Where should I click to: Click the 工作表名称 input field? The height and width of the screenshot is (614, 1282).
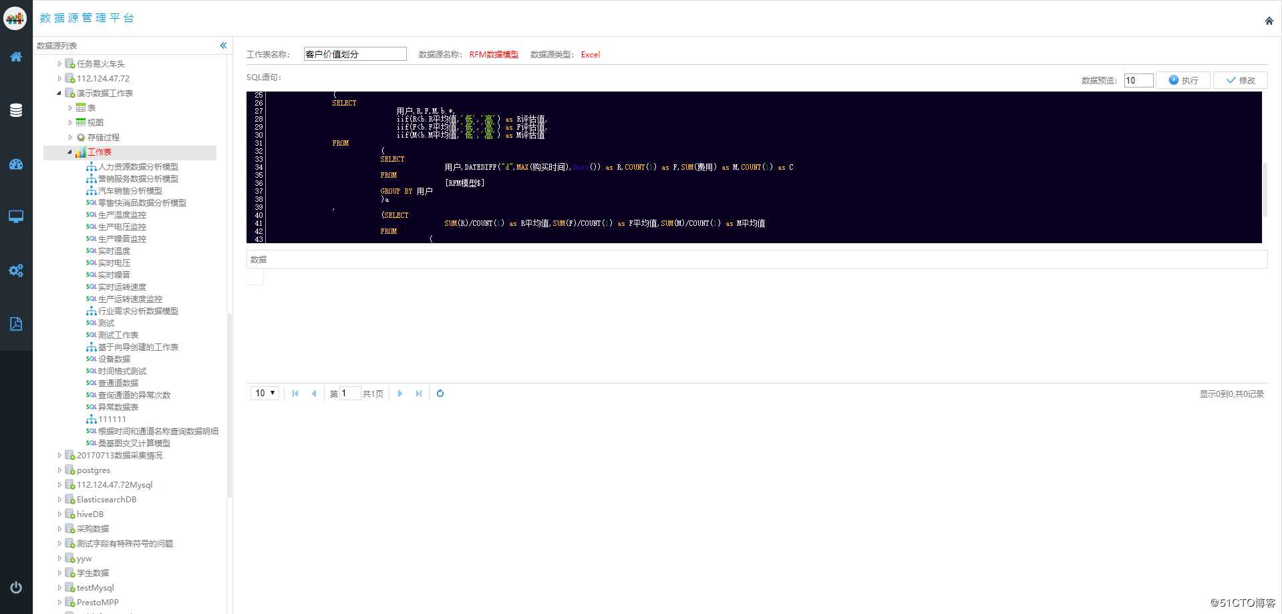(355, 54)
